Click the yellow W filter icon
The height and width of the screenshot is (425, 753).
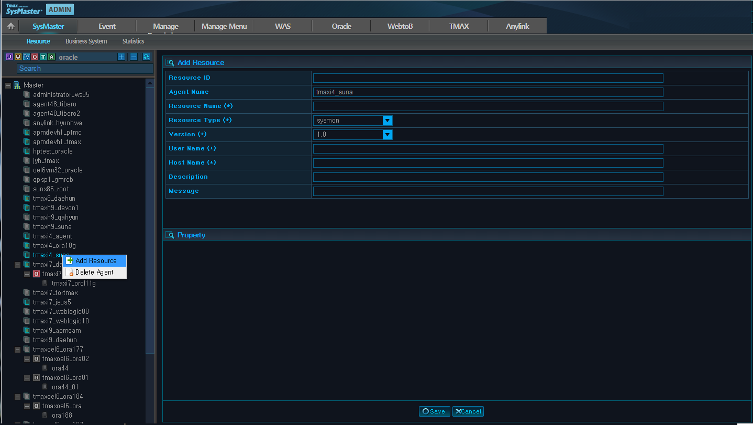pyautogui.click(x=18, y=57)
